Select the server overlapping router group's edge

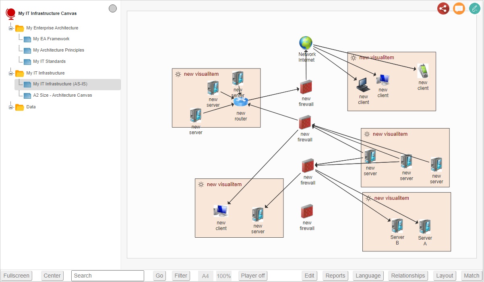pos(196,116)
